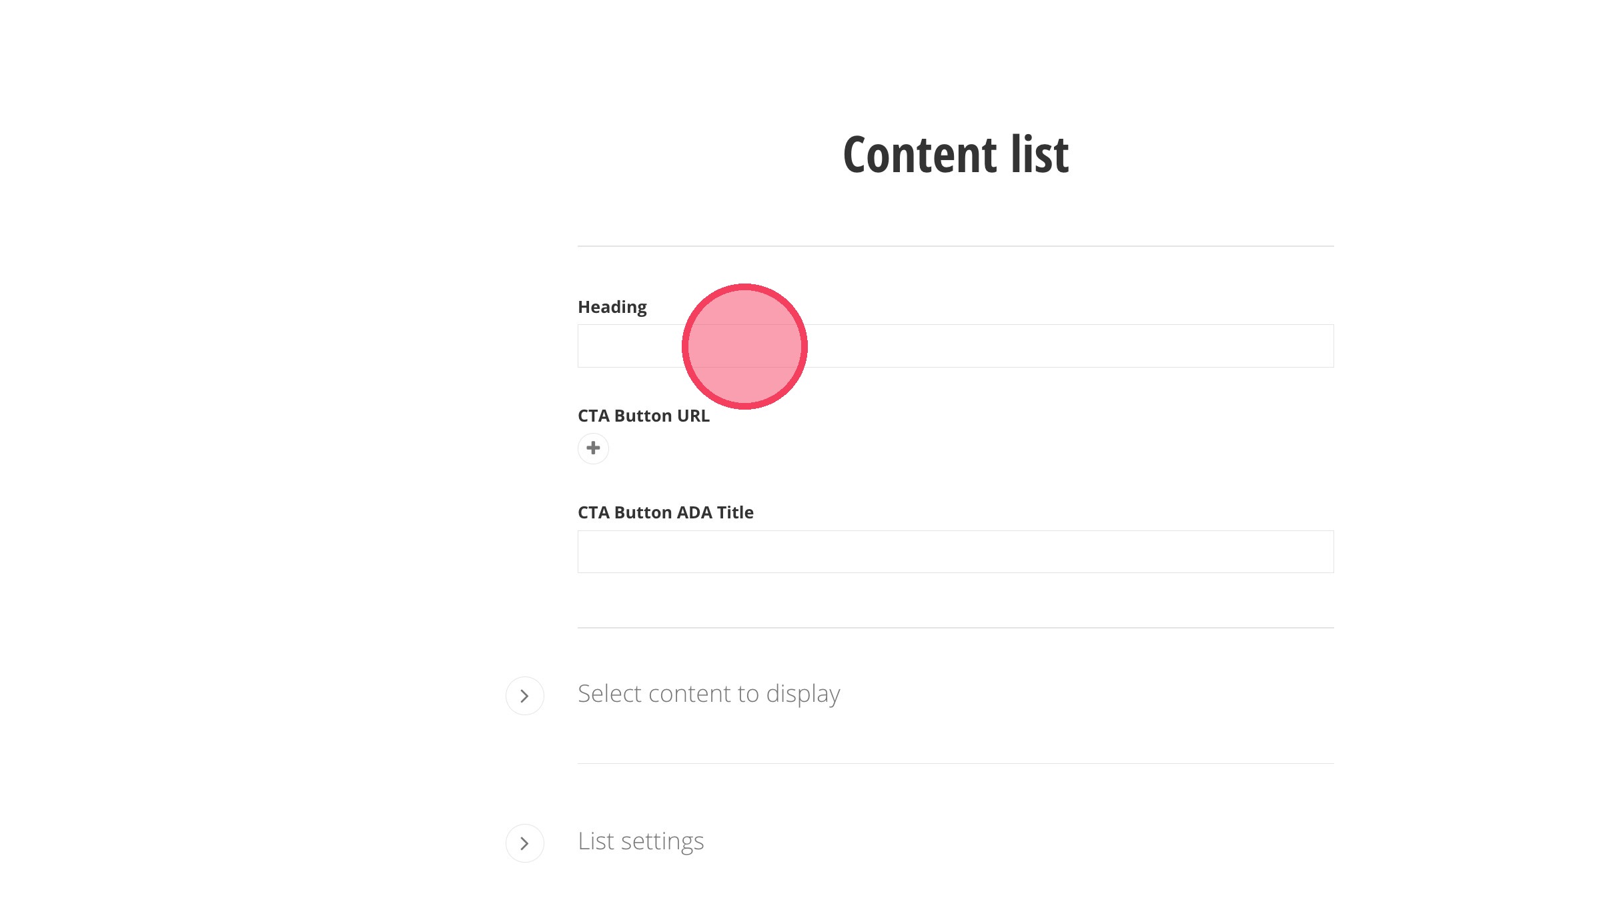The image size is (1609, 898).
Task: Click the Content list page title
Action: click(955, 155)
